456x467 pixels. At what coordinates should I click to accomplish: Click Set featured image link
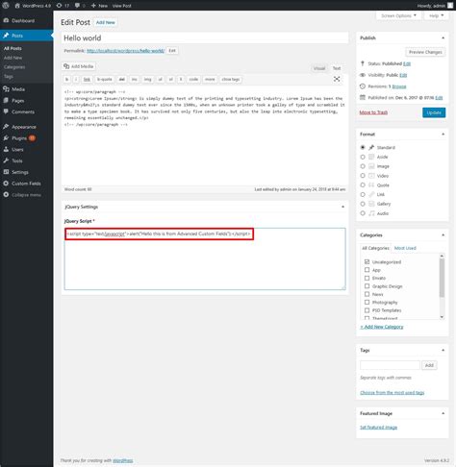point(378,428)
